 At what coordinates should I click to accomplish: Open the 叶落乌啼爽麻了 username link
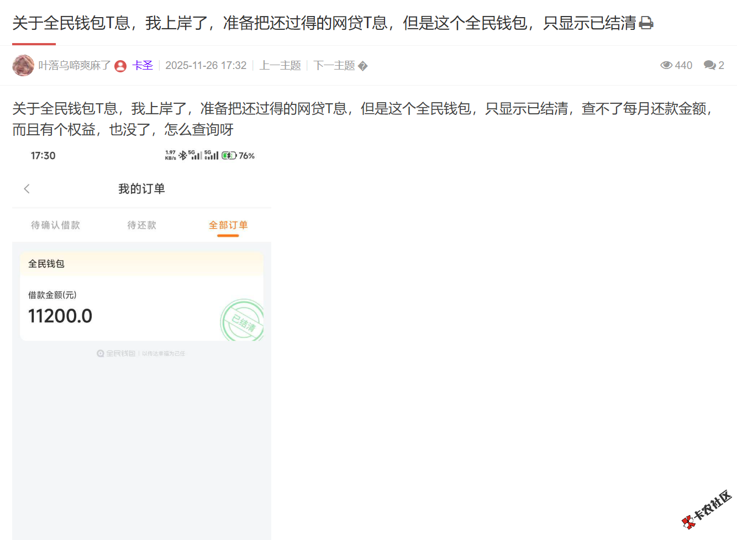[75, 65]
